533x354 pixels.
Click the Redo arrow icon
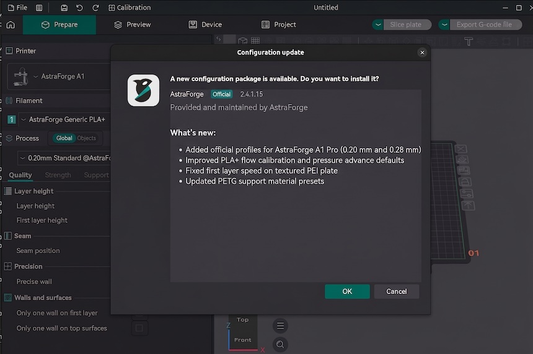coord(95,7)
